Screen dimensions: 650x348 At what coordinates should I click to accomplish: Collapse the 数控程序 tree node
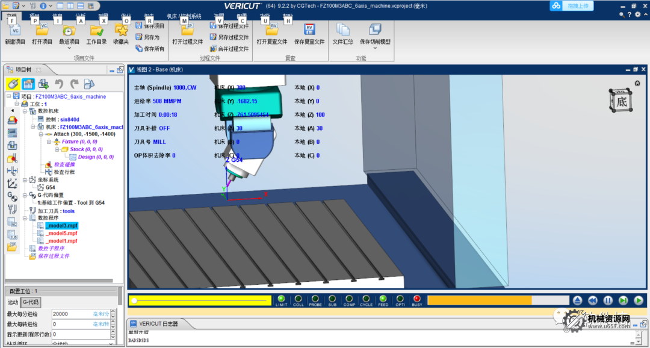pyautogui.click(x=25, y=218)
